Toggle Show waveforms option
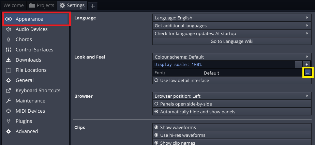315x145 pixels. coord(156,127)
